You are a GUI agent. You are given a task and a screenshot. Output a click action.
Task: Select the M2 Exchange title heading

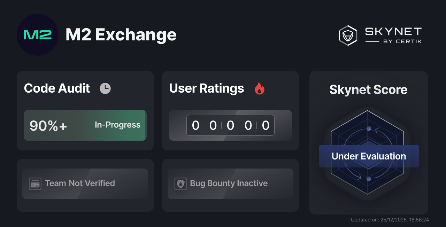(121, 35)
